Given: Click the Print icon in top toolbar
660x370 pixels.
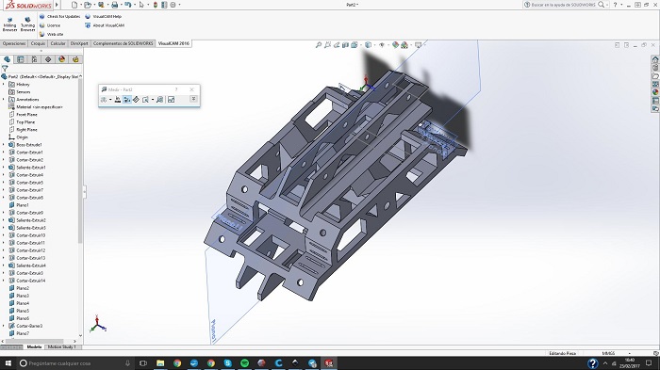Looking at the screenshot, I should (114, 5).
